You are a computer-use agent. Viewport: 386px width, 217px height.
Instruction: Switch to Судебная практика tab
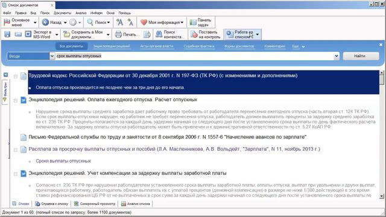coord(199,46)
